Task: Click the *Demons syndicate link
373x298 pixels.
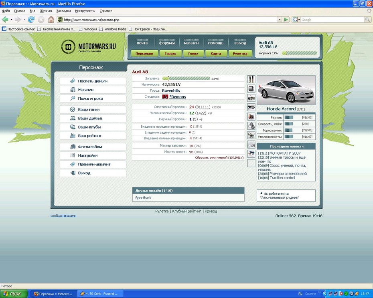Action: tap(178, 97)
